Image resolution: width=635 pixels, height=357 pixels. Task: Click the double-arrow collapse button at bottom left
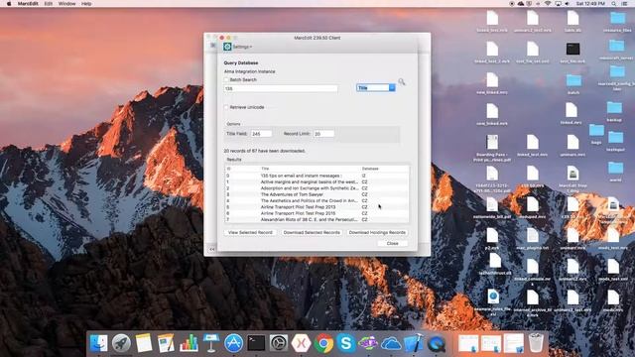click(x=211, y=249)
